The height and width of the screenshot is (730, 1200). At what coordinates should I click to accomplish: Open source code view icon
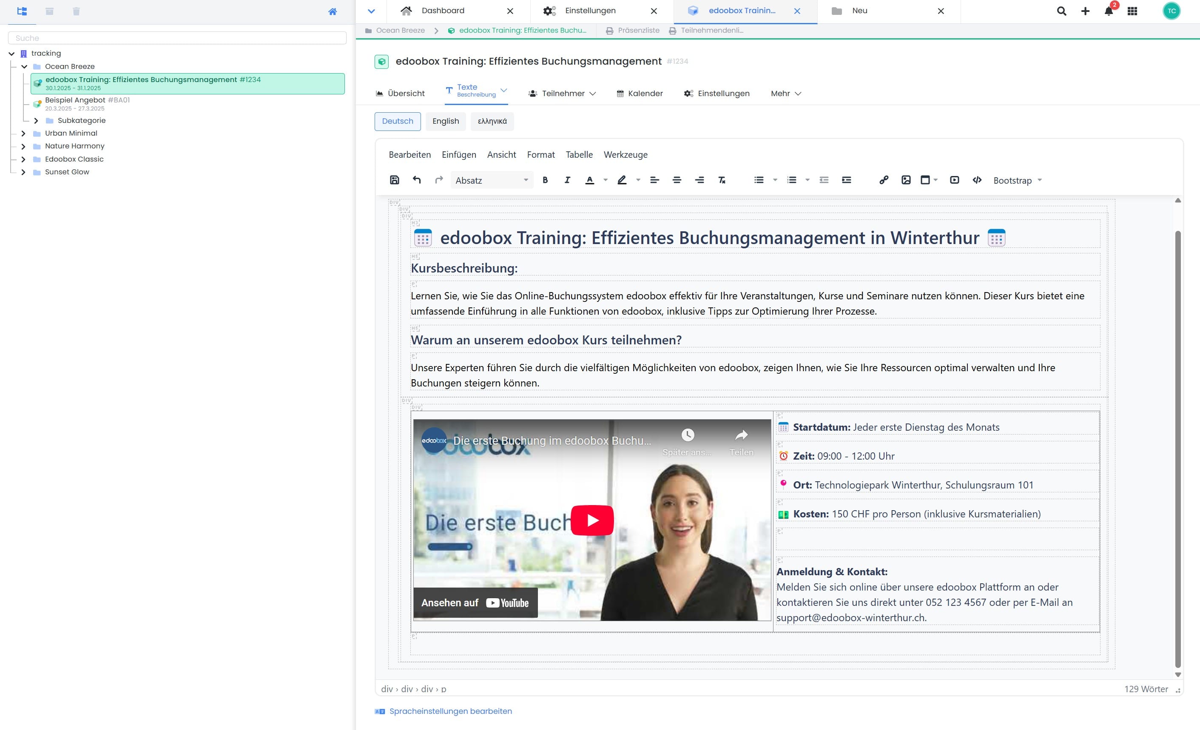977,180
